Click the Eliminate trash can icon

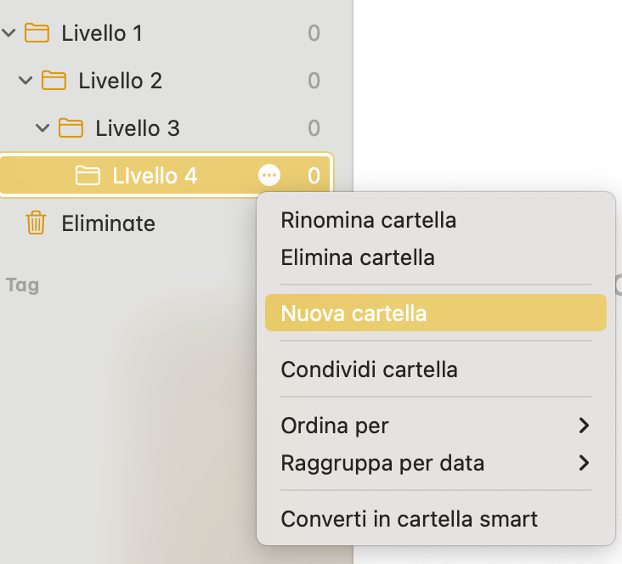[36, 223]
